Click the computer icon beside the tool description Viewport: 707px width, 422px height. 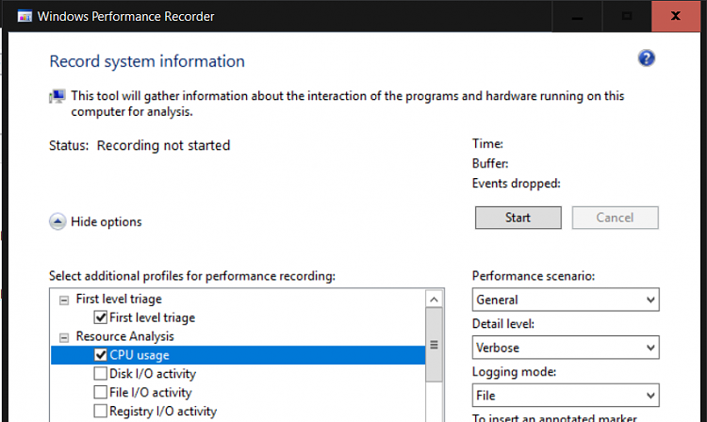pos(58,96)
